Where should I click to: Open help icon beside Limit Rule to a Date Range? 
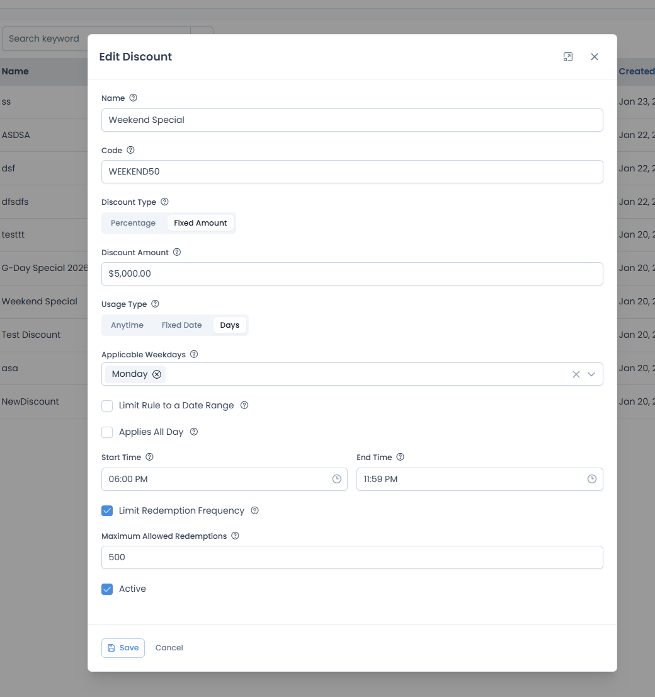click(244, 405)
